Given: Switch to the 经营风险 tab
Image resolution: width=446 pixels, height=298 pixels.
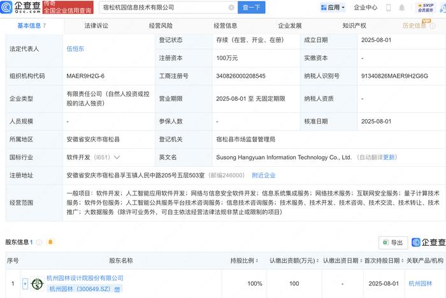Looking at the screenshot, I should coord(161,26).
